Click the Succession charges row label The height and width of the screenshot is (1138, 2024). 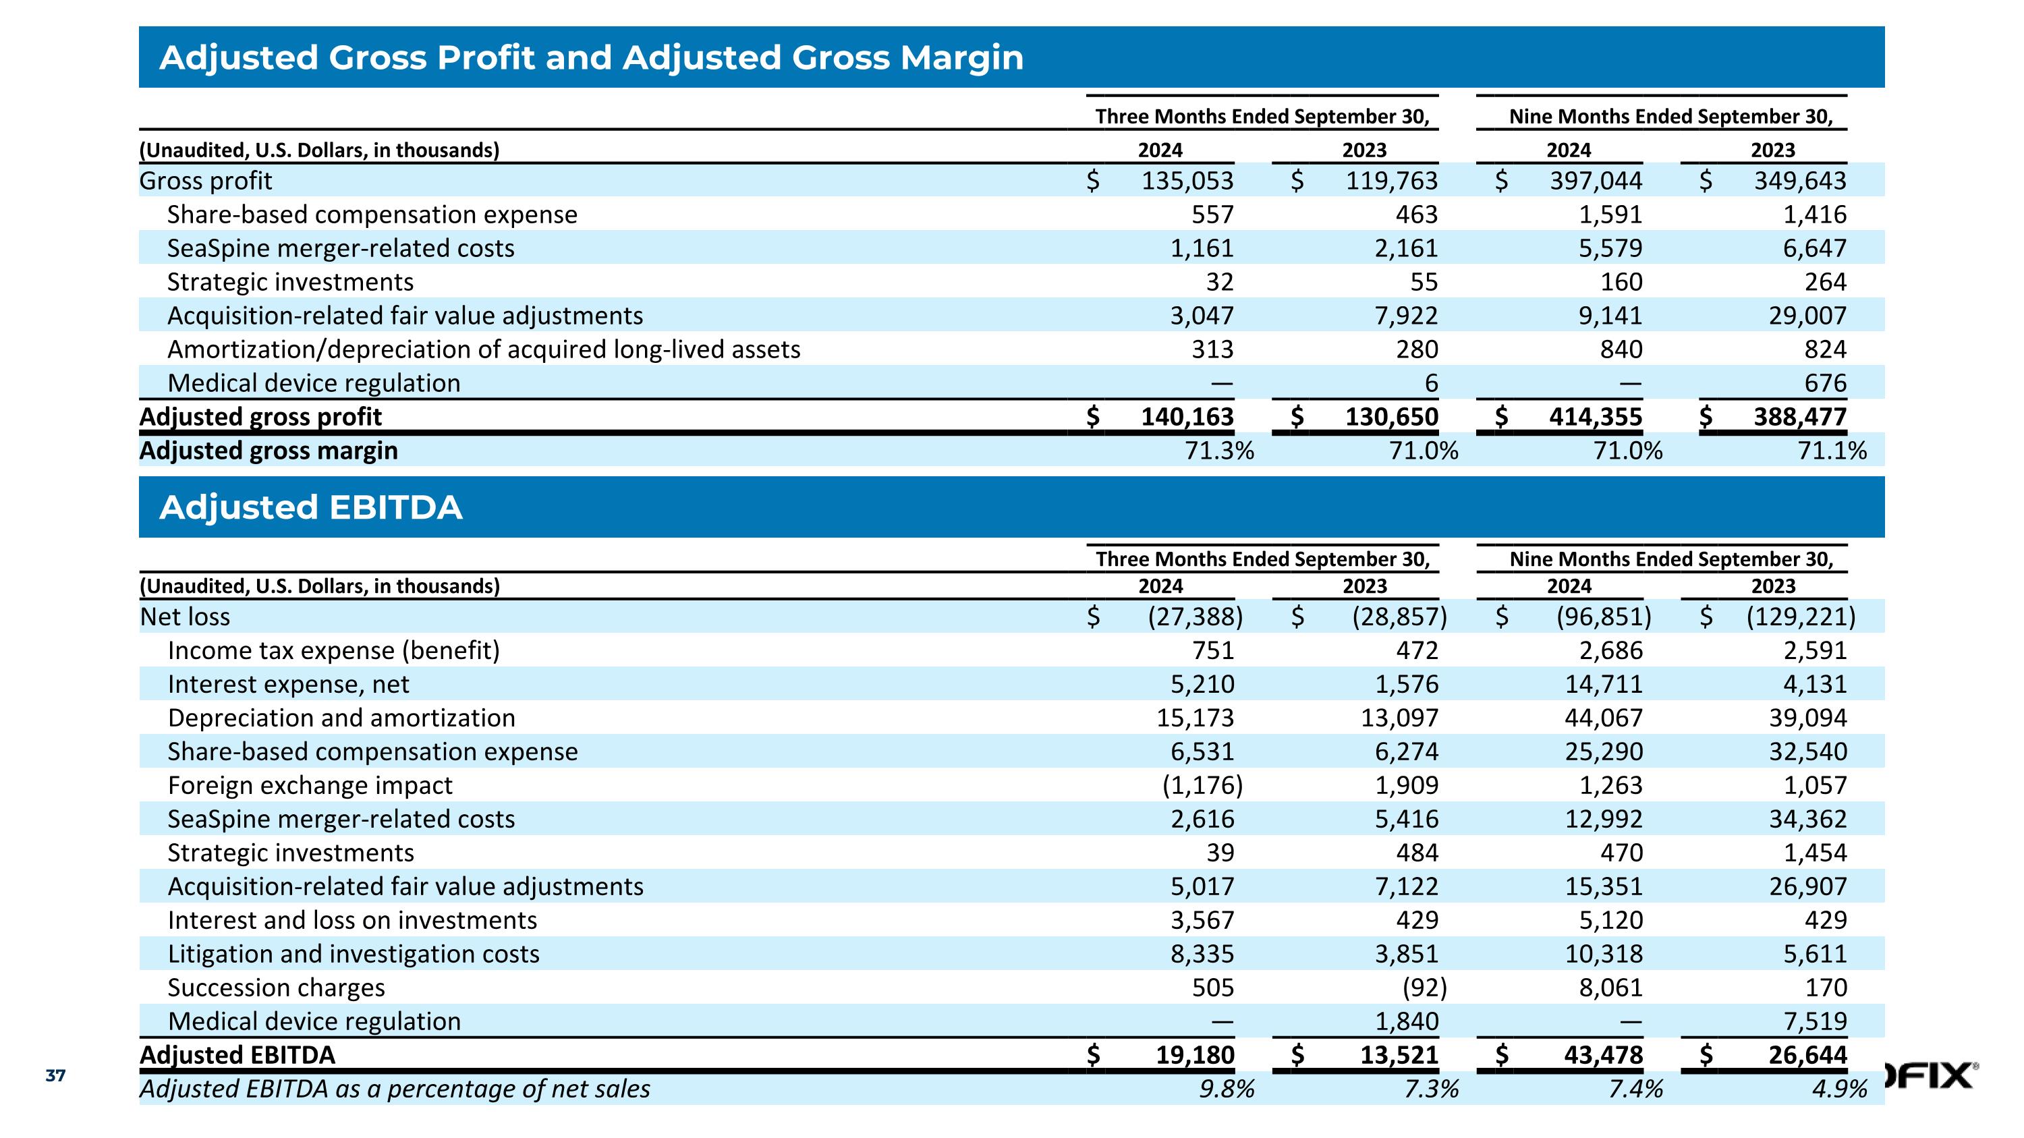[276, 987]
